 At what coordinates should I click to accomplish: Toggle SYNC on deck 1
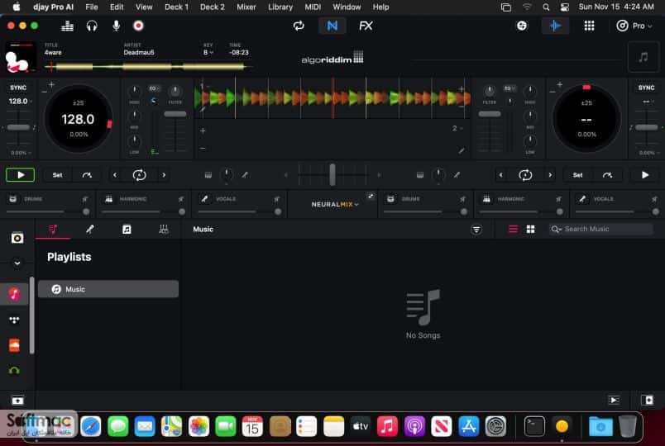(x=18, y=88)
